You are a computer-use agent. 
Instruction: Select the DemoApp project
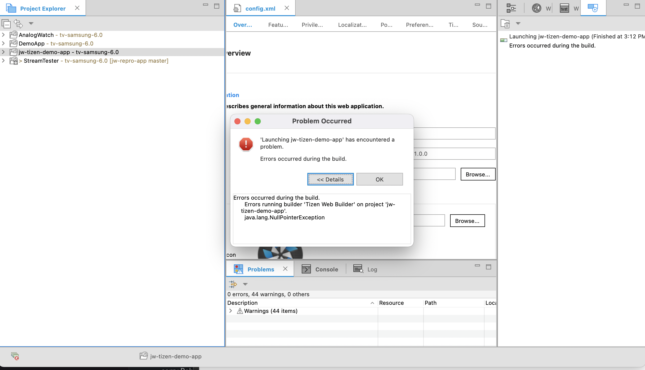coord(32,43)
